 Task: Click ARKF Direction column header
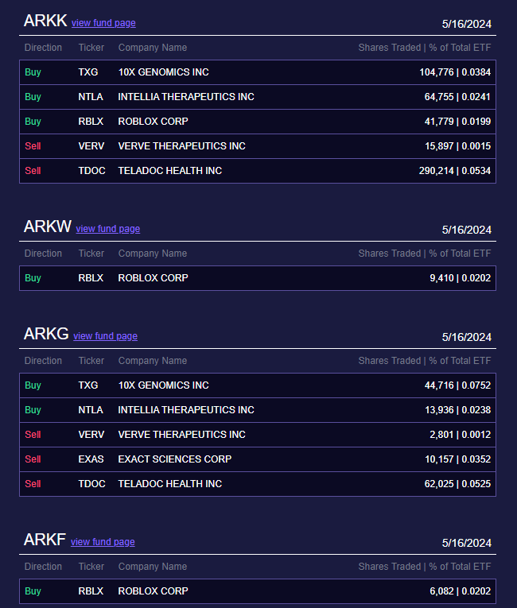[x=43, y=567]
